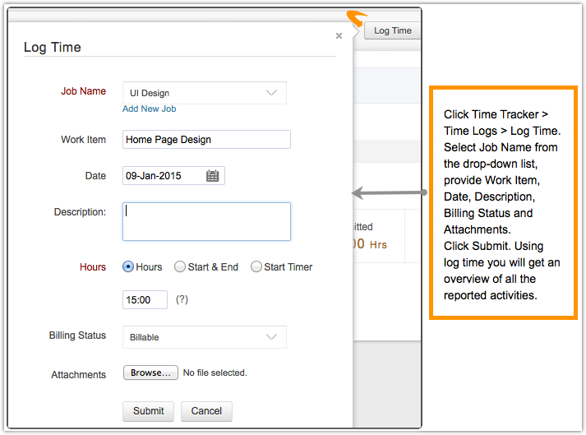Screen dimensions: 586x435
Task: Click the Job Name dropdown chevron arrow
Action: click(x=272, y=93)
